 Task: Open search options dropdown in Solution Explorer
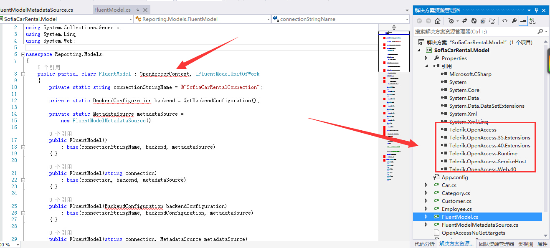[545, 31]
